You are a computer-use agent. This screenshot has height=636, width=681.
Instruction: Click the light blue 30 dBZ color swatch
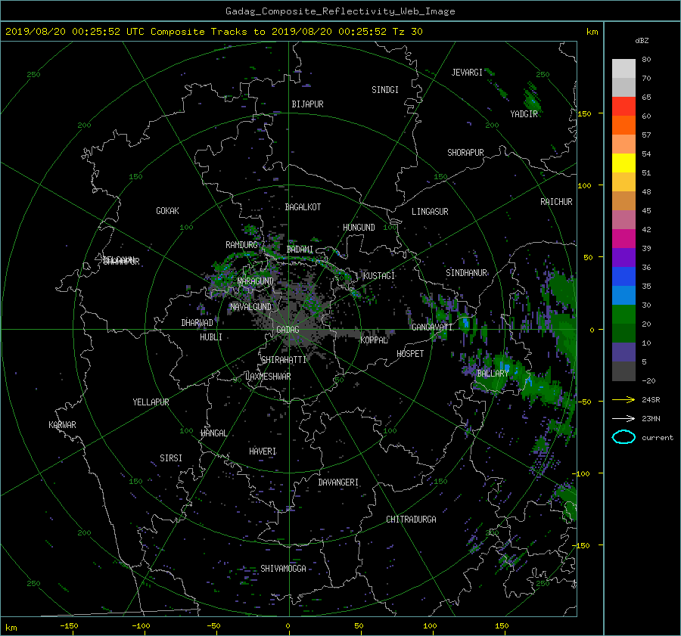623,295
